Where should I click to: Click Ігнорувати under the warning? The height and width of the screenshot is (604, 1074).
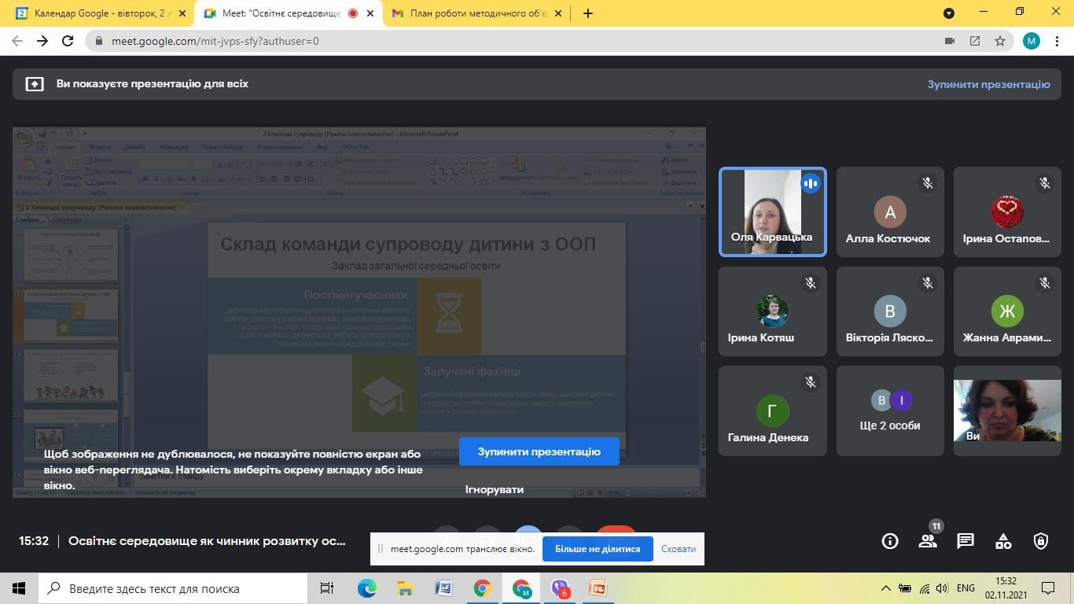pos(494,489)
